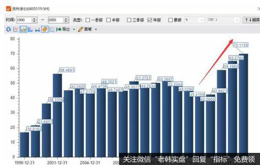
Task: Open the 导出 export dropdown arrow
Action: (x=74, y=29)
